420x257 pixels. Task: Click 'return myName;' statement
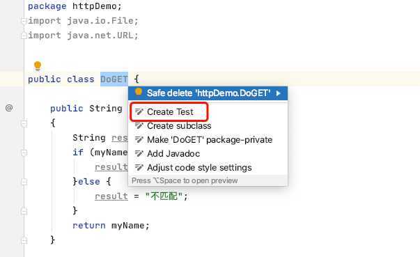click(111, 226)
